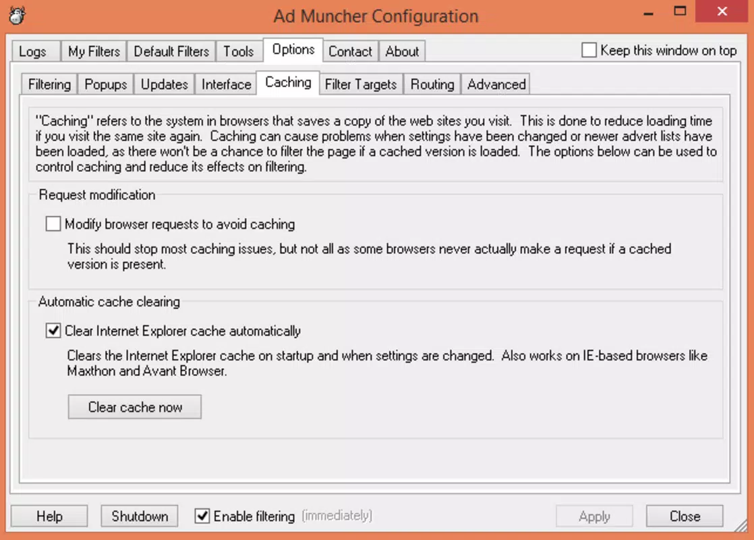Select the Caching sub-tab
This screenshot has height=540, width=754.
288,83
